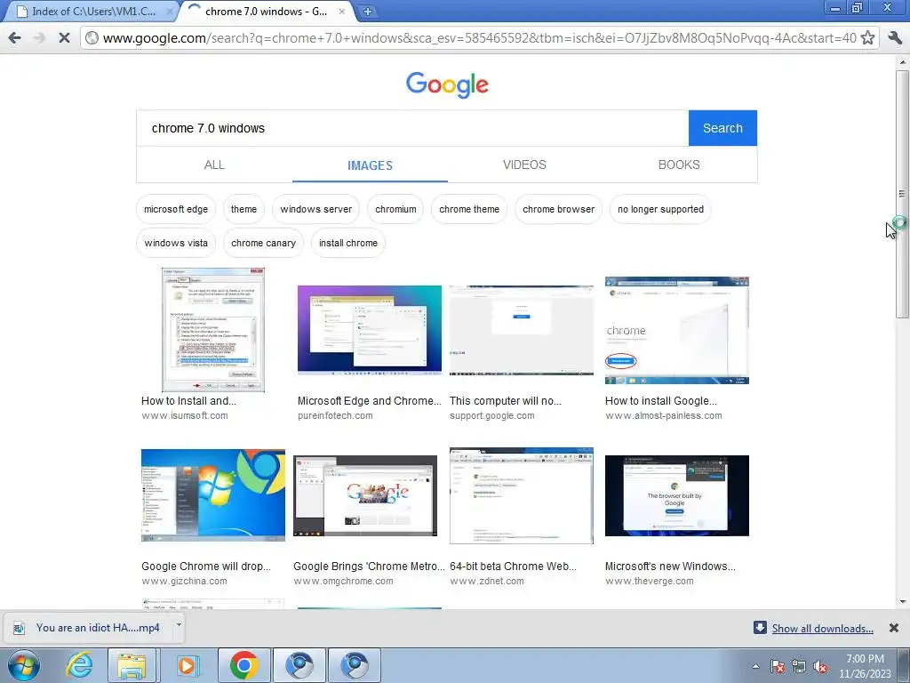Open the BOOKS results tab

tap(679, 165)
